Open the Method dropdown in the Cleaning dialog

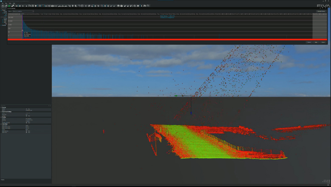click(x=23, y=11)
